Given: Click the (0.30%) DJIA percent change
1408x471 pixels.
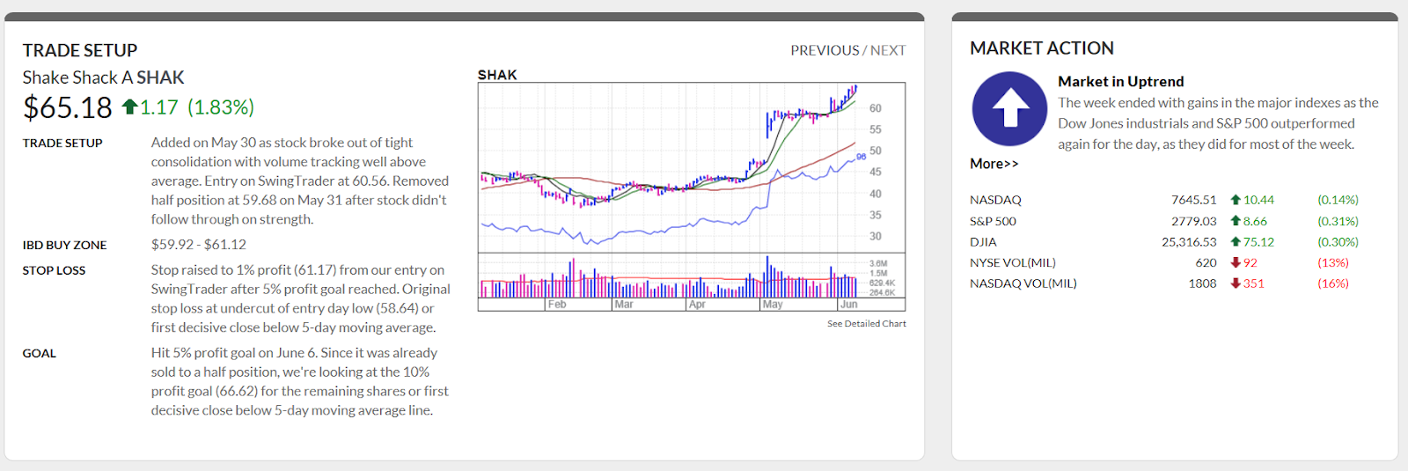Looking at the screenshot, I should (x=1338, y=241).
